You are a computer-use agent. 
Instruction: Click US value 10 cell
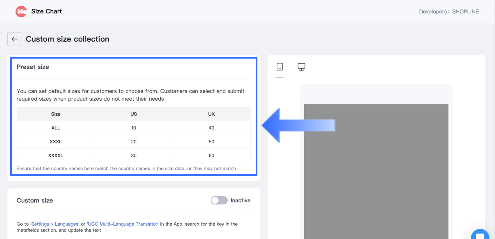pos(134,128)
